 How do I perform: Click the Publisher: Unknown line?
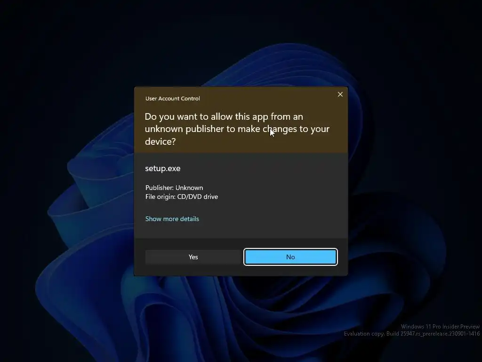[174, 188]
